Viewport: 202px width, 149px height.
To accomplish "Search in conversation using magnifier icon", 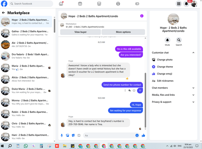I will [179, 40].
